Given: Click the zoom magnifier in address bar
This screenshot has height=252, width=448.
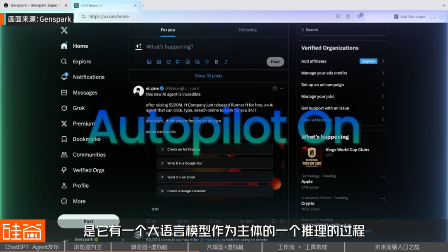Looking at the screenshot, I should (x=338, y=17).
